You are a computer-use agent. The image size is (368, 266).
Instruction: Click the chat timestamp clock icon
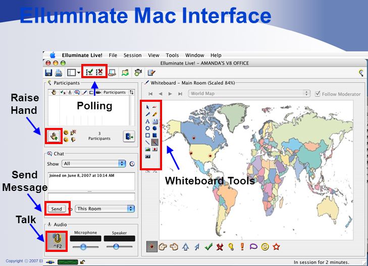click(x=132, y=164)
